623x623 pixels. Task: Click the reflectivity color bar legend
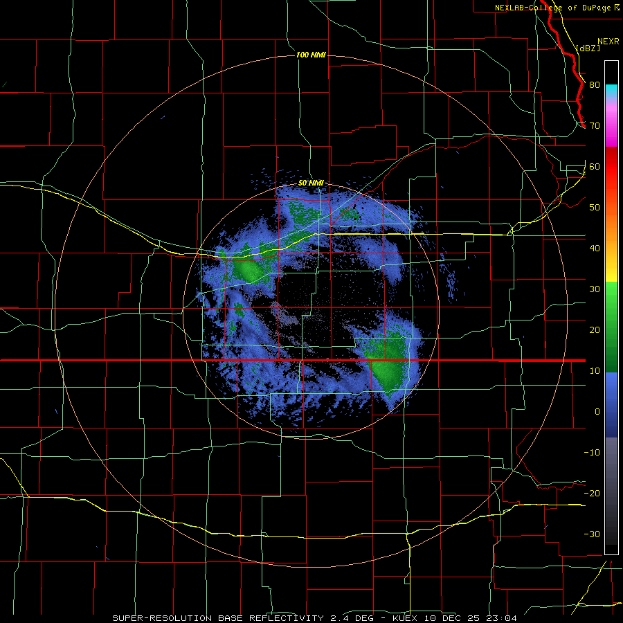point(611,307)
